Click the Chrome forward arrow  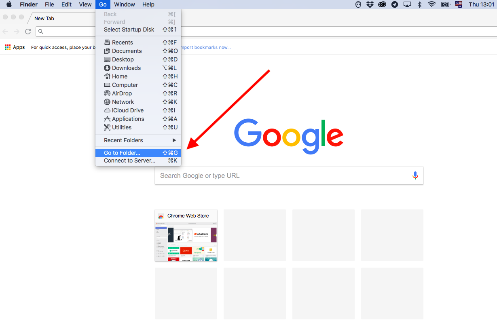click(x=17, y=32)
